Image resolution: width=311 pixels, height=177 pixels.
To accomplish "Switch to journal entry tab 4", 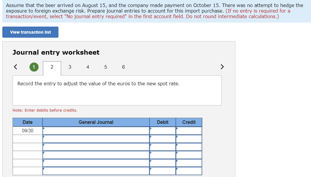I will [88, 67].
